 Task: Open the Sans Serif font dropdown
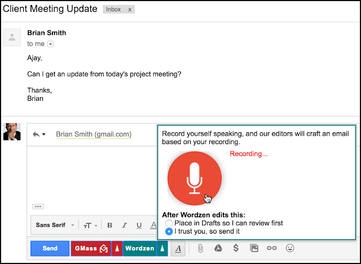pyautogui.click(x=55, y=225)
